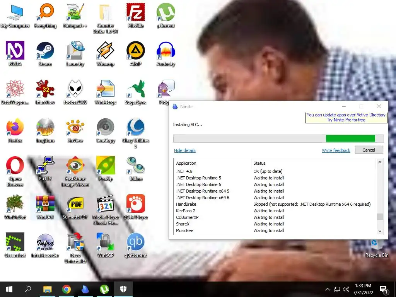
Task: Open the Write feedback link
Action: 336,150
